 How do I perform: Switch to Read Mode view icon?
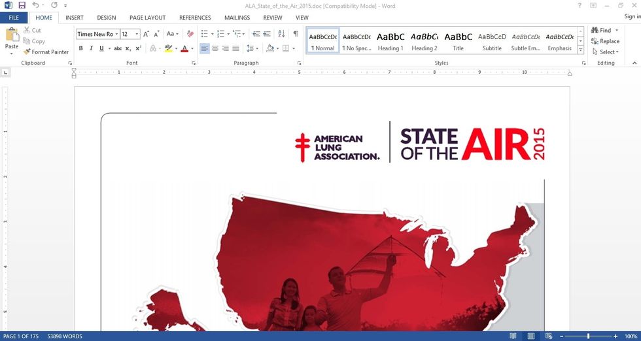pyautogui.click(x=513, y=336)
